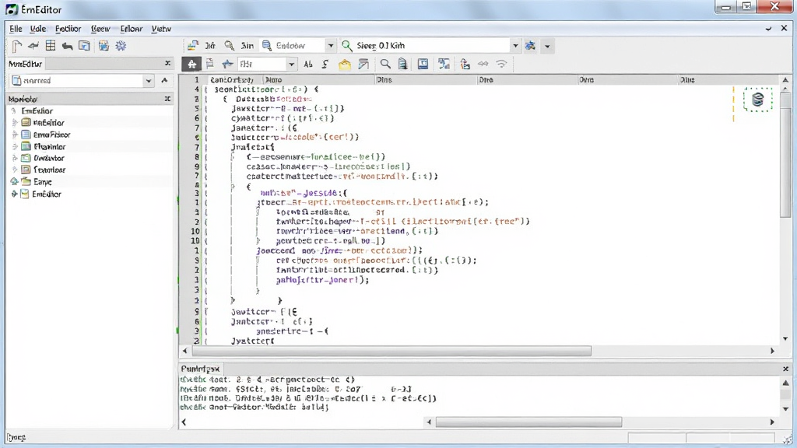Close the 'MnrEditur' side panel

(x=168, y=64)
